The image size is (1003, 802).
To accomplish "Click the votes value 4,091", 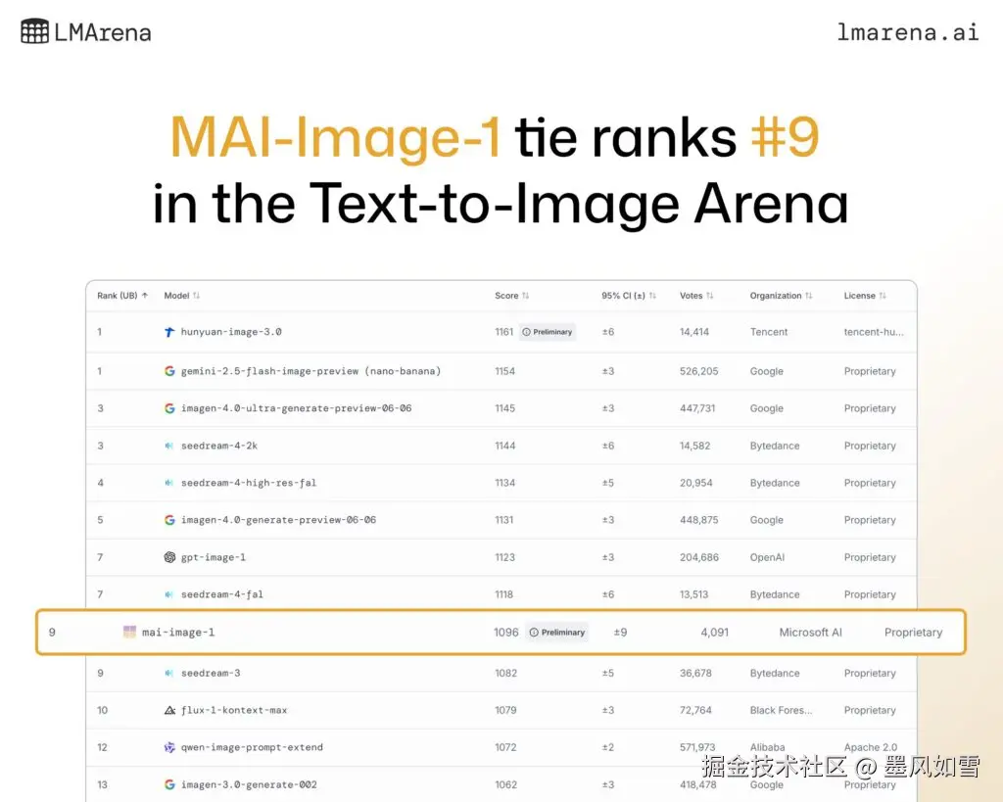I will [x=714, y=632].
